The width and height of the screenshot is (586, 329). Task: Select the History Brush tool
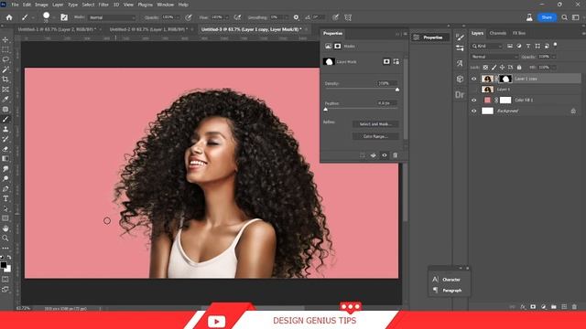5,139
